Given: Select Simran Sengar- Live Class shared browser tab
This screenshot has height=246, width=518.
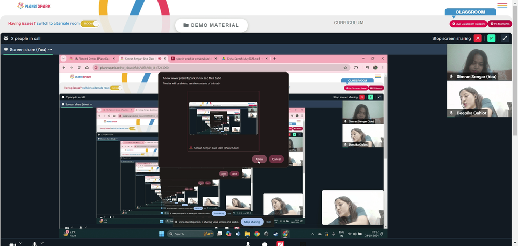Looking at the screenshot, I should pos(143,59).
